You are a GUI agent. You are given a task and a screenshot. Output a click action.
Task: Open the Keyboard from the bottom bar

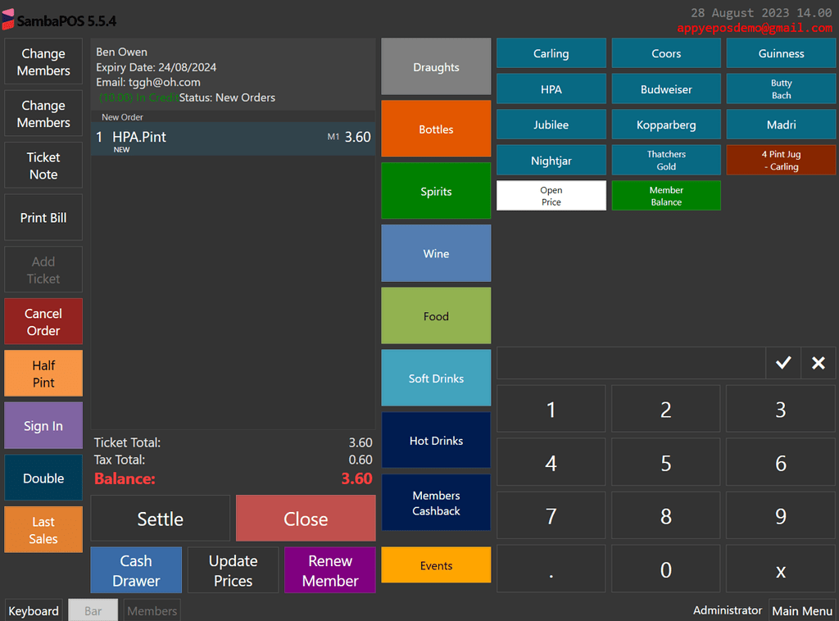pyautogui.click(x=33, y=610)
